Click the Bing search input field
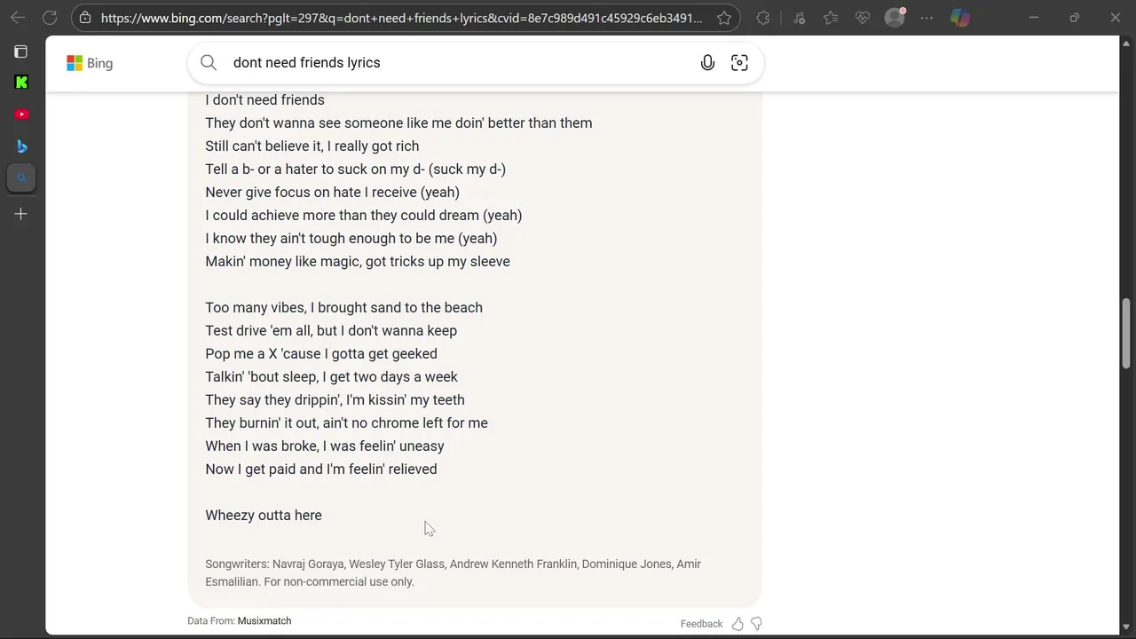Viewport: 1136px width, 639px height. click(x=453, y=62)
